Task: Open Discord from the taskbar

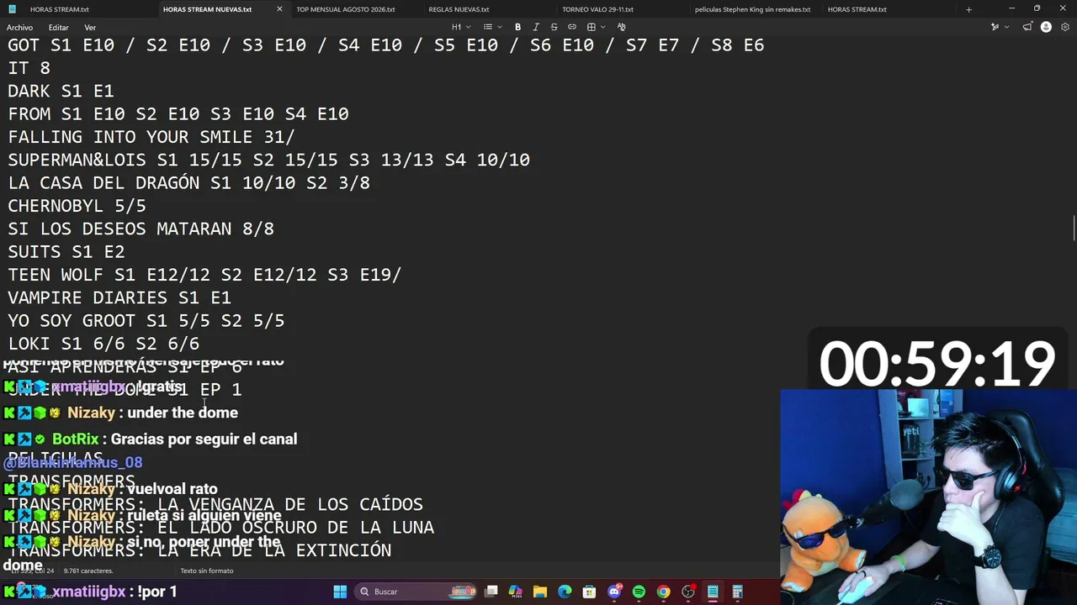Action: 614,592
